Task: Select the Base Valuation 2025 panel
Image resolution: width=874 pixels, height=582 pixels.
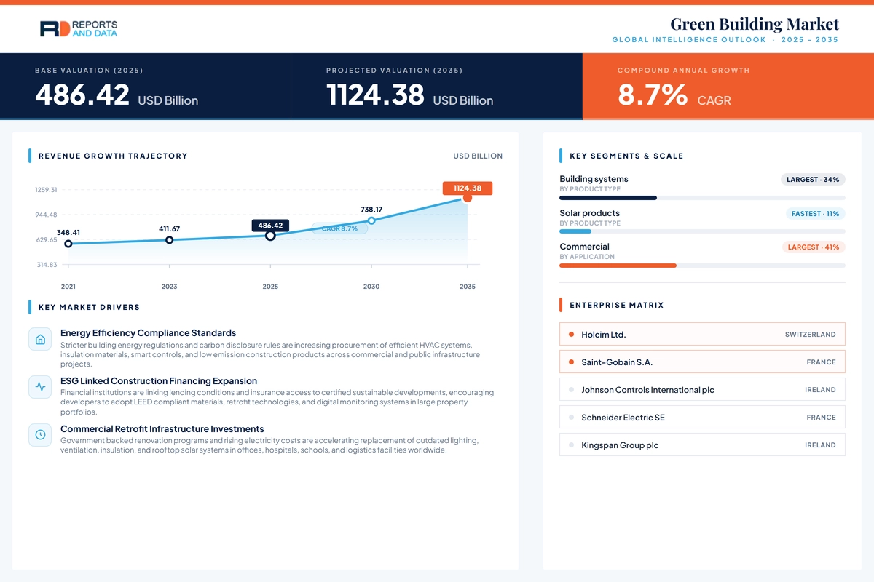Action: pos(146,86)
